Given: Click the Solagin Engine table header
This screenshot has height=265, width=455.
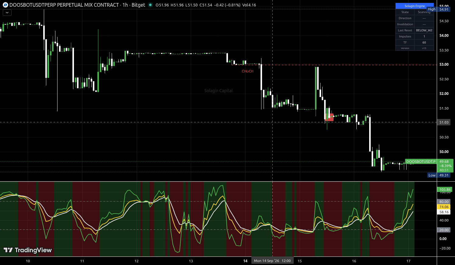Looking at the screenshot, I should (415, 6).
